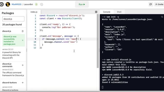The width and height of the screenshot is (164, 92).
Task: Select the discord.js package title
Action: [x=7, y=31]
